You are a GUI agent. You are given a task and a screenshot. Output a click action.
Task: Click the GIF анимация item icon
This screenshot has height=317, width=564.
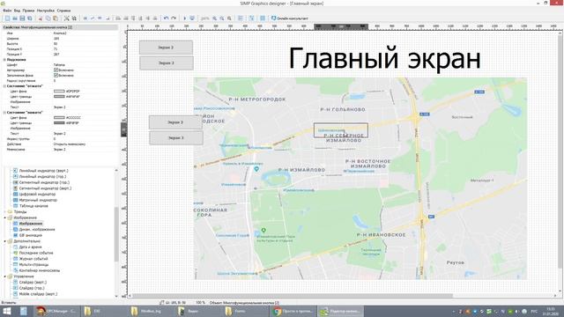click(16, 235)
